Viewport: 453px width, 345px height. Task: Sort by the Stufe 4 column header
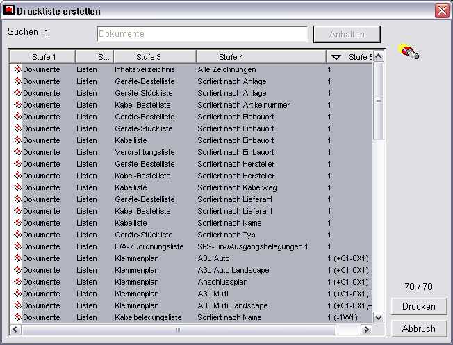coord(261,57)
